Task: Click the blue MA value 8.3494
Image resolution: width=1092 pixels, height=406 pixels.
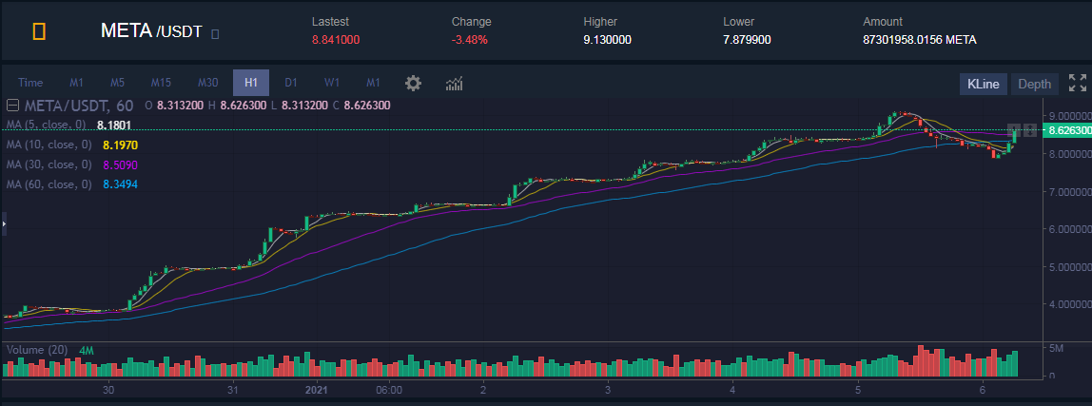Action: click(120, 184)
